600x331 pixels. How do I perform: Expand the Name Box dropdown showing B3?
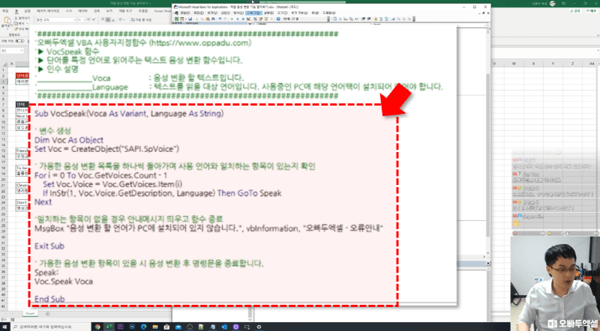[22, 51]
